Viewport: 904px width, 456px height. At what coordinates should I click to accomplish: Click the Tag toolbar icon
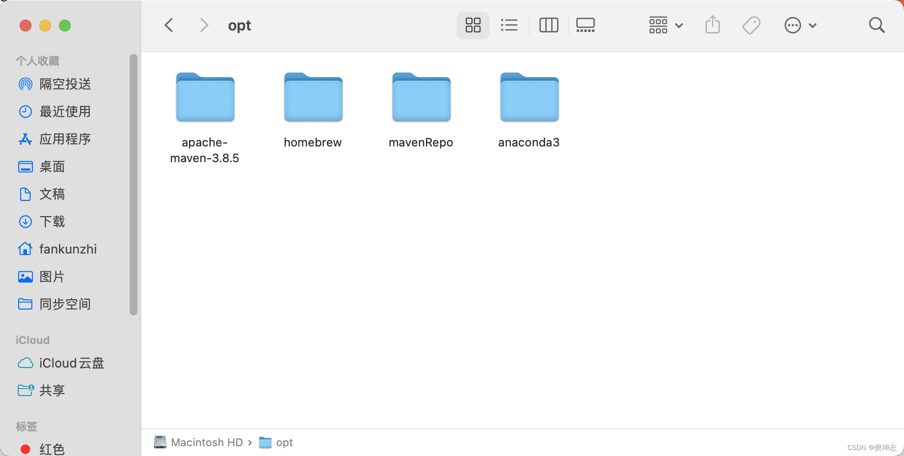point(751,25)
